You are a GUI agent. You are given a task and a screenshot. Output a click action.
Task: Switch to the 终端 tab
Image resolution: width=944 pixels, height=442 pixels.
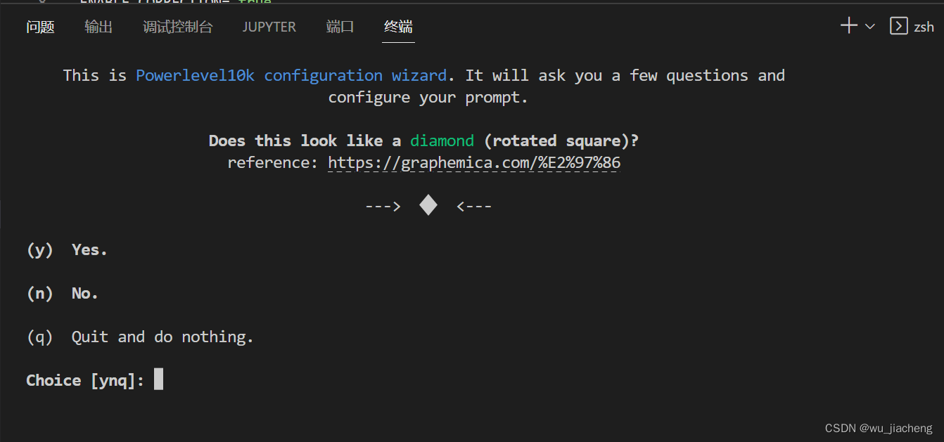[397, 26]
